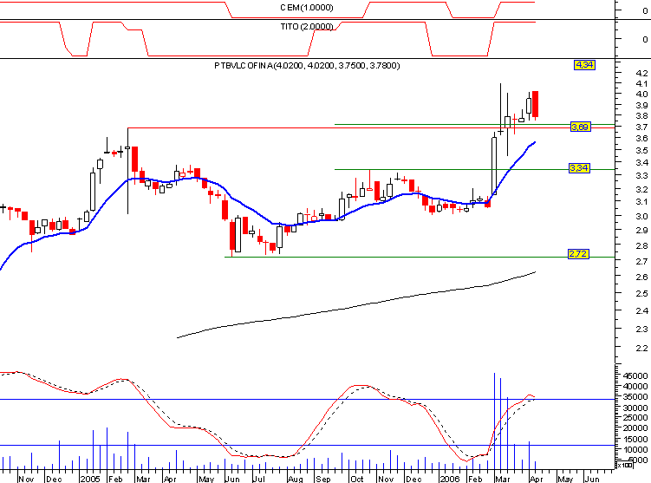Viewport: 651px width, 483px height.
Task: Click the 20000 volume axis label
Action: tap(635, 428)
